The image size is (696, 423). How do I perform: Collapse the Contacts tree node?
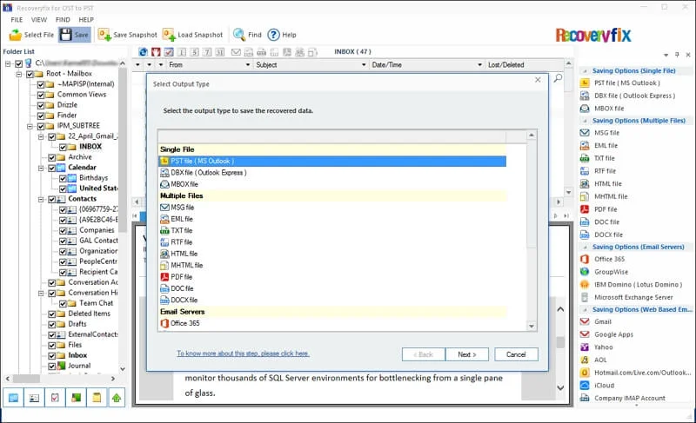click(41, 199)
